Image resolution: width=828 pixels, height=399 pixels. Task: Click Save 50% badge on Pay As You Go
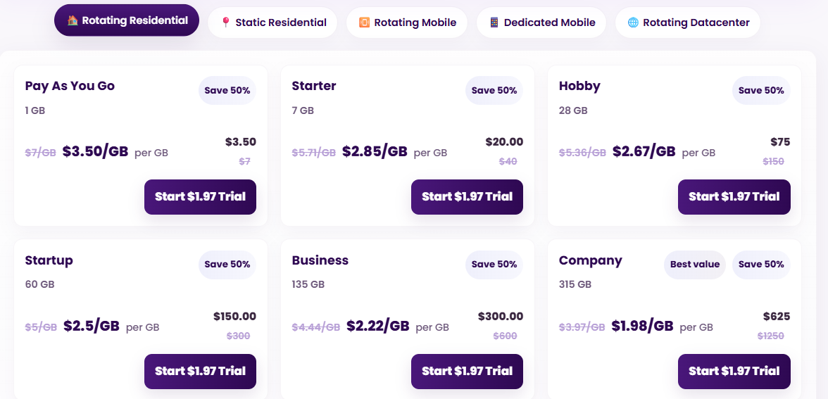click(x=227, y=90)
